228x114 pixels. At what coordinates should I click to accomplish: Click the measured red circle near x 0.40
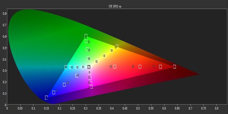click(x=111, y=66)
